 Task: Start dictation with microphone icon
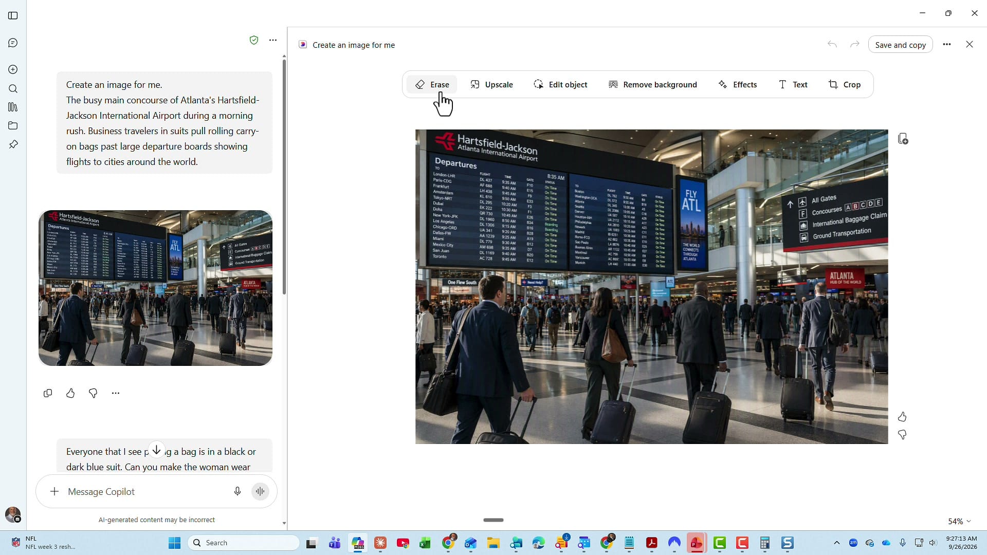(237, 491)
